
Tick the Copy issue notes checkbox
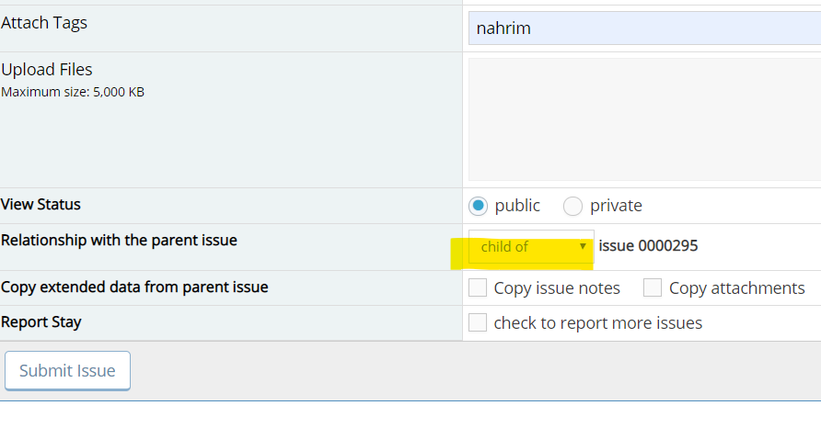pyautogui.click(x=478, y=288)
